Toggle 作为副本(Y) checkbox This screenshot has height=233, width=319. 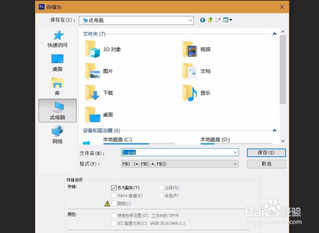point(114,188)
